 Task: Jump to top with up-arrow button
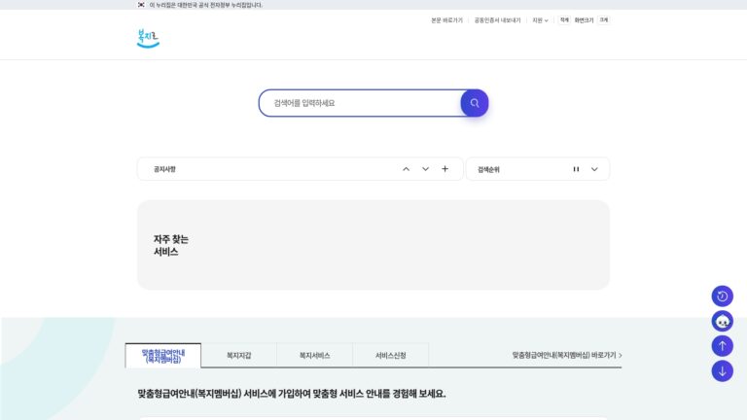(723, 346)
